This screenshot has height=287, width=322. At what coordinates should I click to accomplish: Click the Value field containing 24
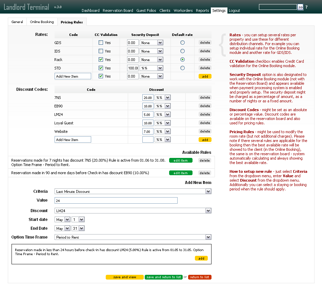(x=116, y=201)
